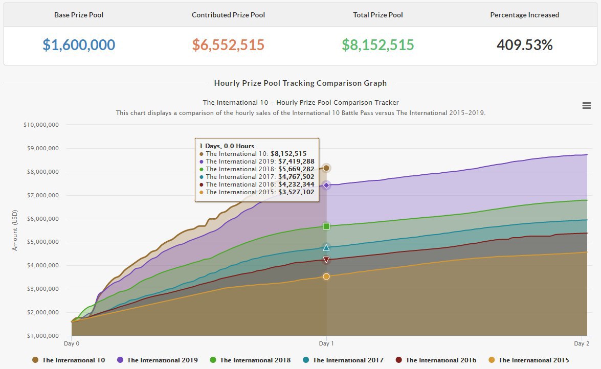Toggle The International 2015 legend series
The image size is (601, 369).
tap(529, 360)
